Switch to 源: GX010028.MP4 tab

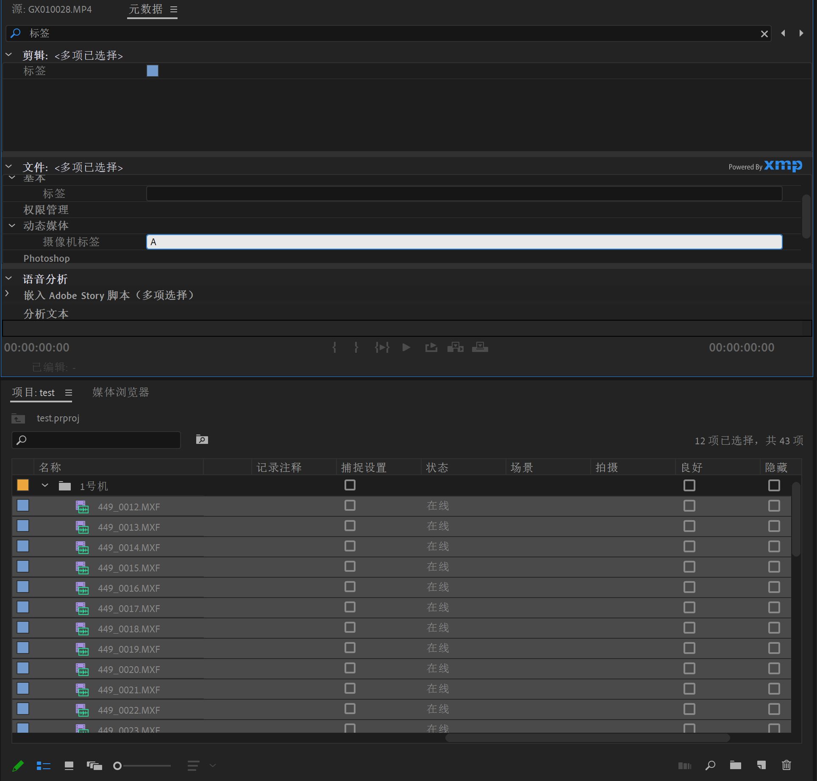click(x=52, y=9)
